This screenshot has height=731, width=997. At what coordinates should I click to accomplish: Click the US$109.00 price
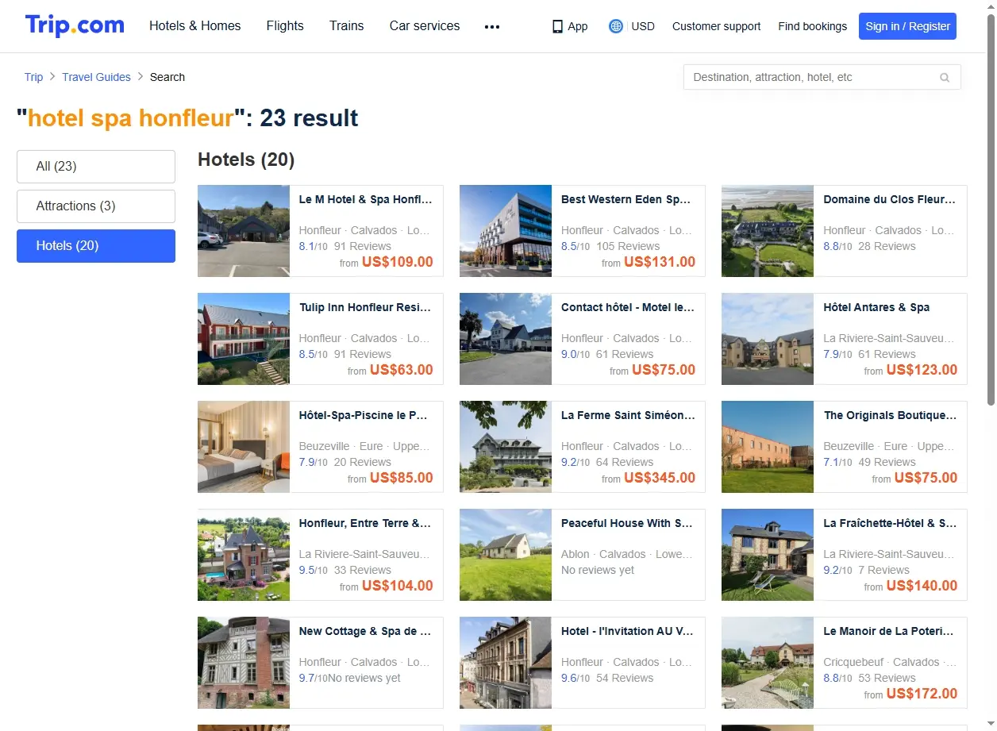click(398, 262)
